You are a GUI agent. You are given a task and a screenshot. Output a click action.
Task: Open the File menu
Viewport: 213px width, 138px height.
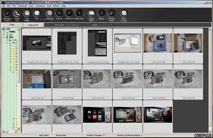coord(4,6)
